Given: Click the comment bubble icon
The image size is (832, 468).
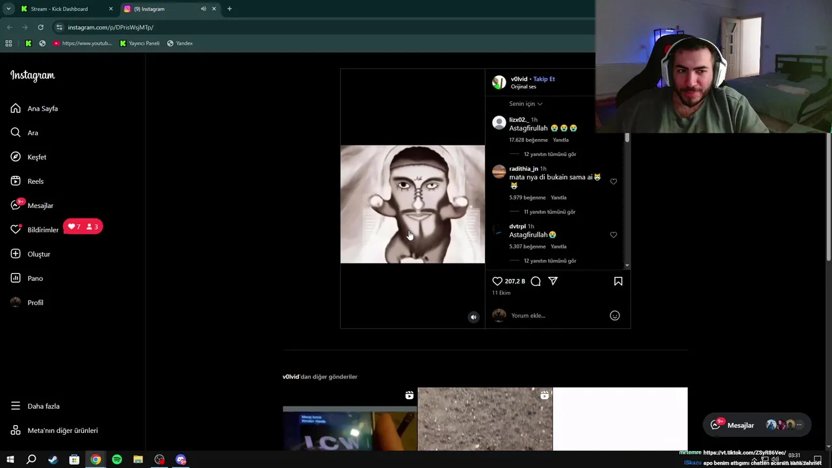Looking at the screenshot, I should tap(536, 281).
